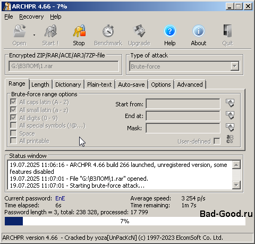Click the Mask input field
Viewport: 255px width, 244px height.
click(183, 128)
